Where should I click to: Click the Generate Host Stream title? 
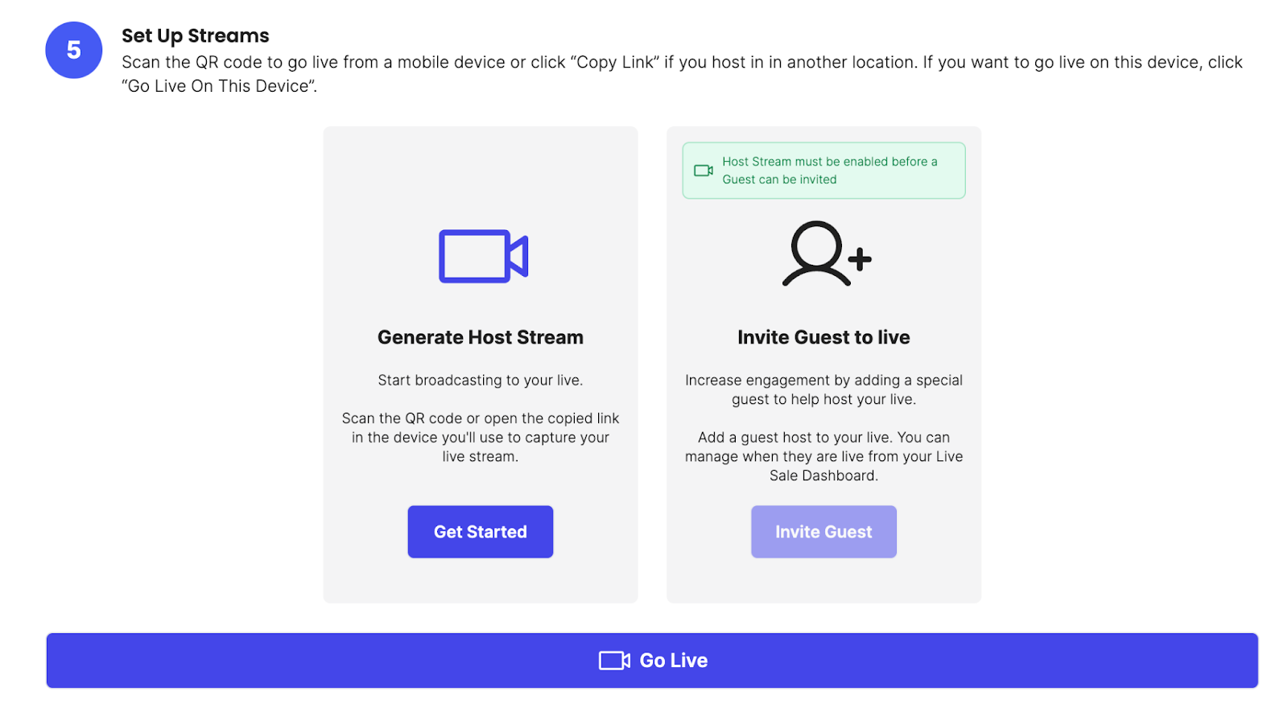[x=481, y=337]
